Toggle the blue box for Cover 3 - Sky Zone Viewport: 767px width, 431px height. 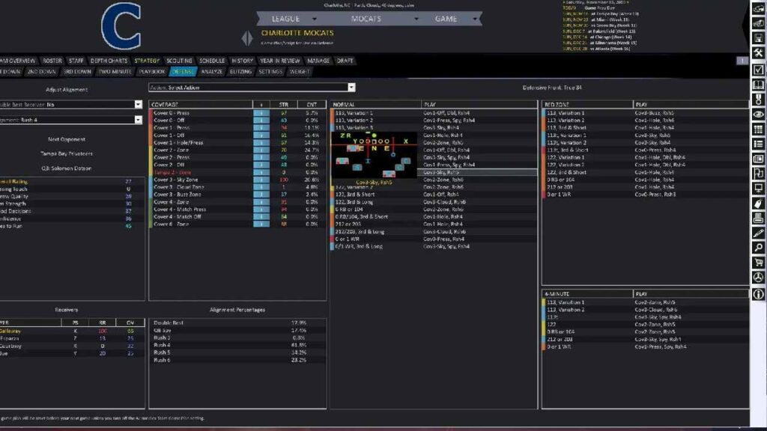(261, 180)
